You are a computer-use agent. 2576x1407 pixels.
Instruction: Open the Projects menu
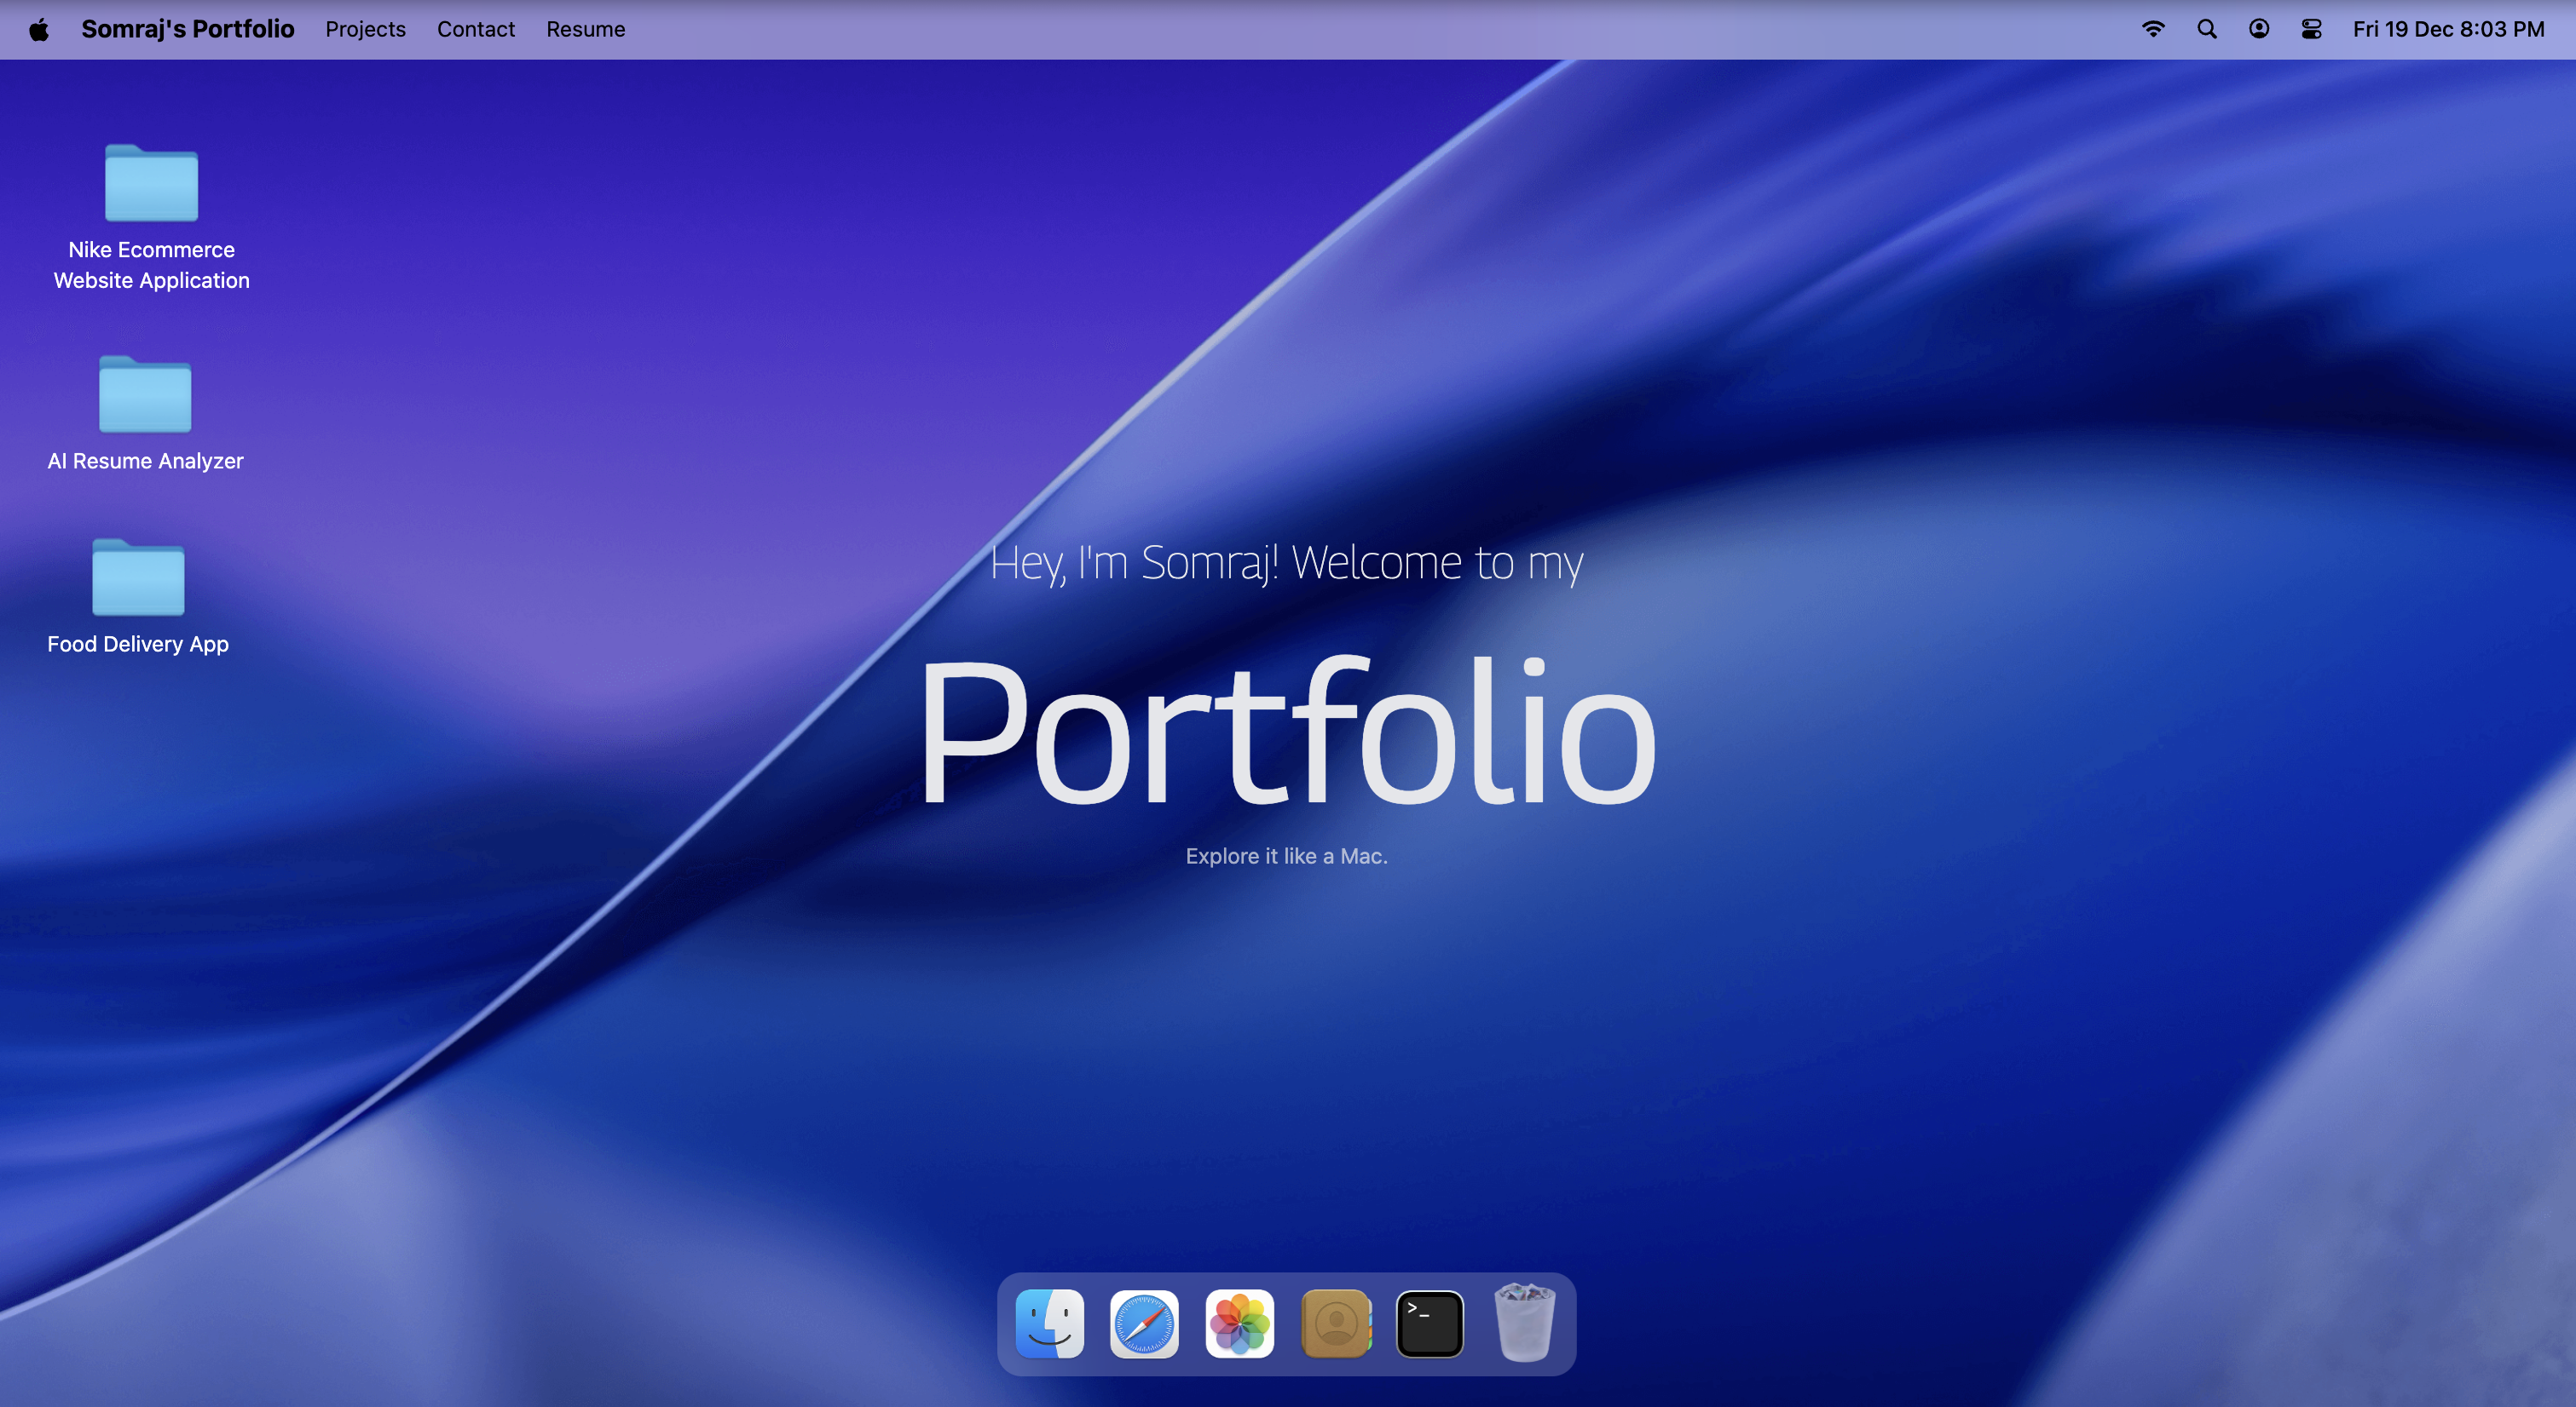pyautogui.click(x=365, y=29)
